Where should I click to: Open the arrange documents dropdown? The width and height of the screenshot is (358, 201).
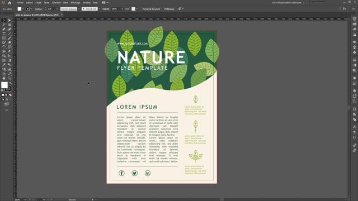[105, 3]
